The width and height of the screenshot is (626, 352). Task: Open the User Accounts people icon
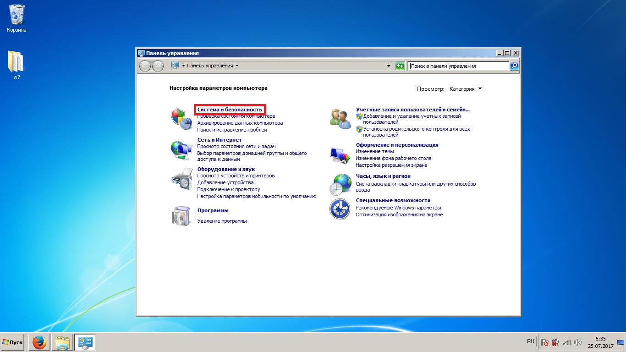tap(340, 119)
